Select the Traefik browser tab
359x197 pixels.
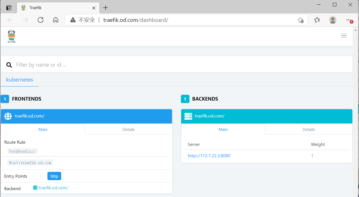[58, 8]
